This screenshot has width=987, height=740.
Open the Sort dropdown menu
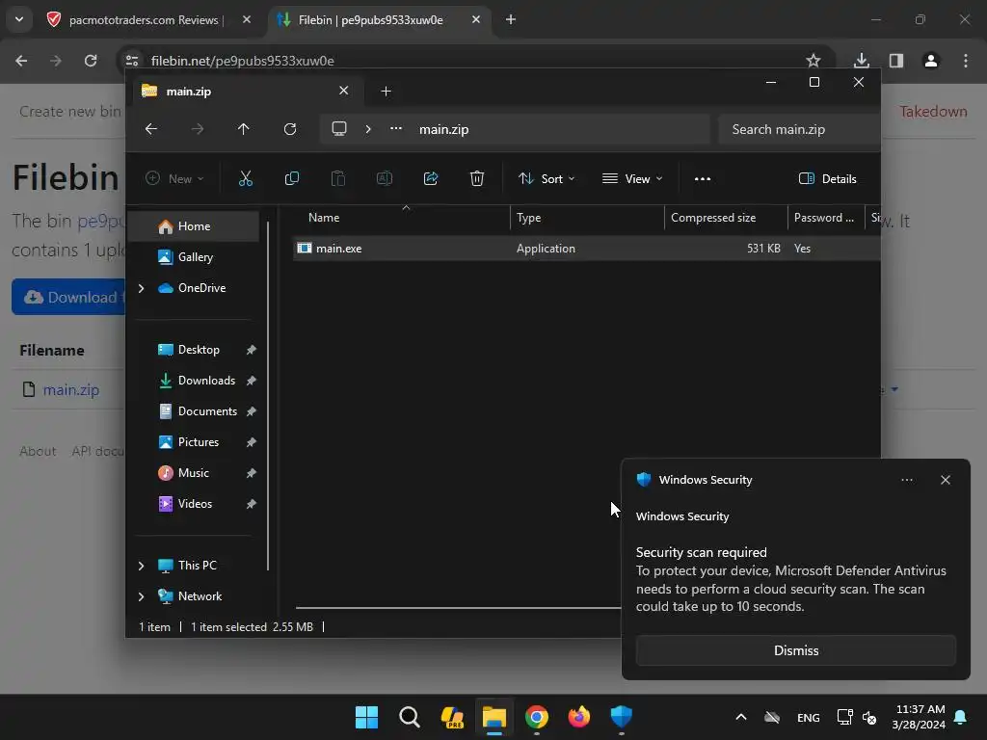(x=547, y=178)
